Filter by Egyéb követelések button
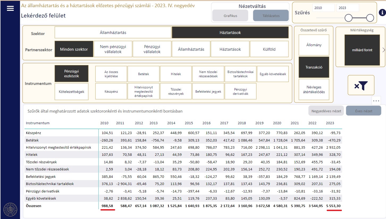The height and width of the screenshot is (219, 386). coord(273,74)
